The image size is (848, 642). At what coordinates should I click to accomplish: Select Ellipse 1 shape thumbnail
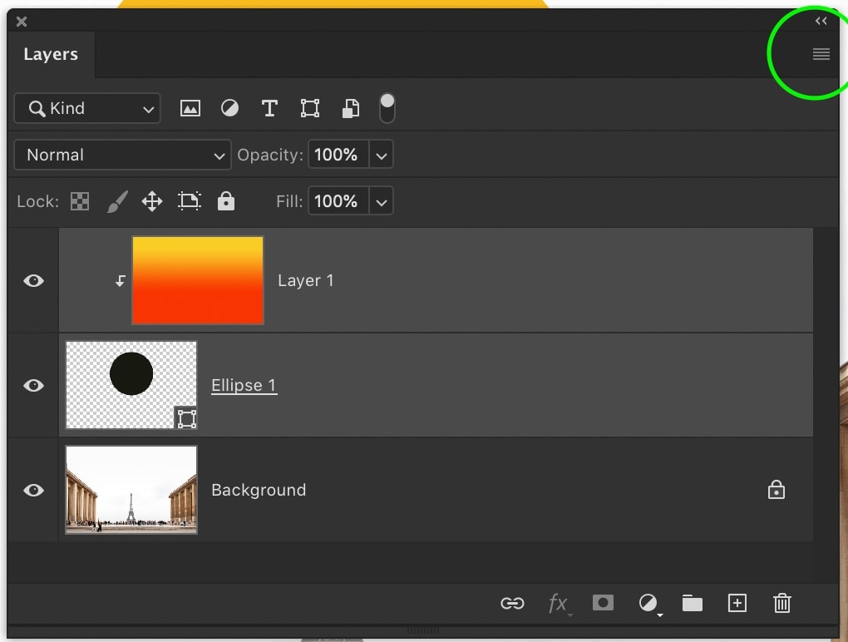click(x=131, y=385)
